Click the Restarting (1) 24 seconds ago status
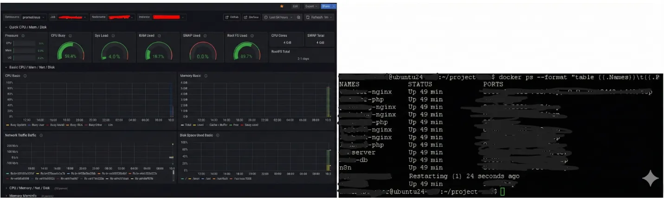 tap(464, 176)
